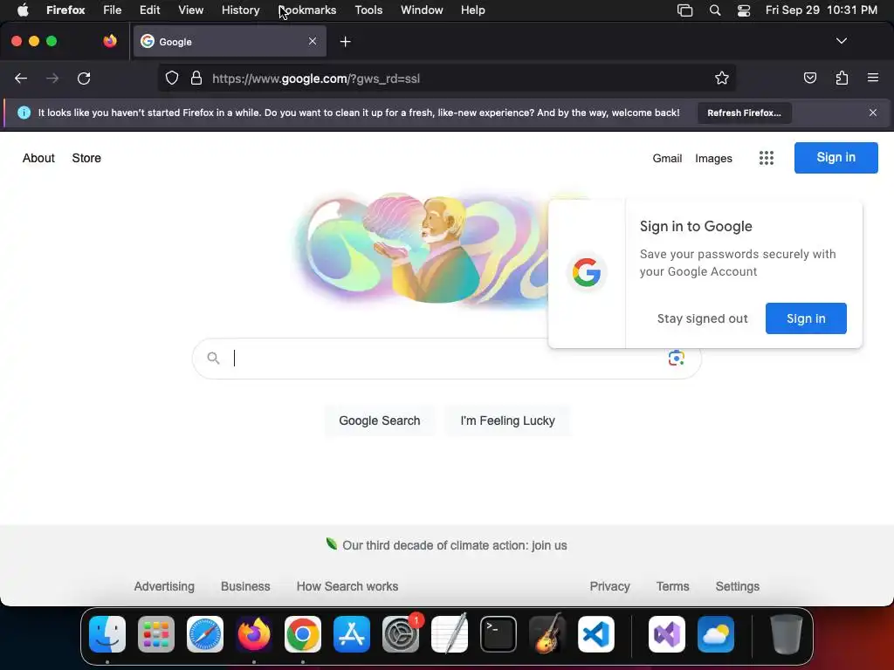
Task: Open Terminal from the Dock
Action: tap(499, 634)
